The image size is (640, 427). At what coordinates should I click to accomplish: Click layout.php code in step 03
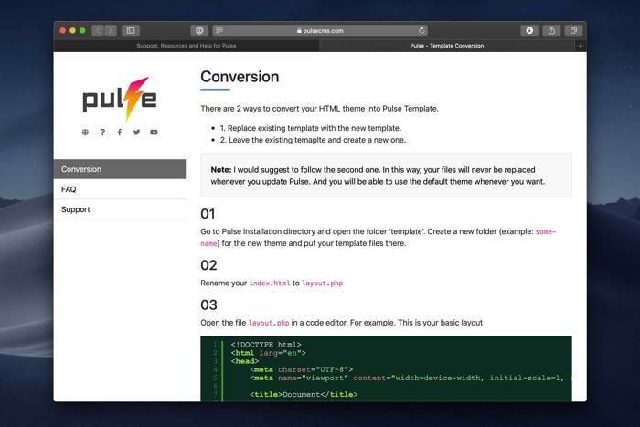[x=269, y=323]
